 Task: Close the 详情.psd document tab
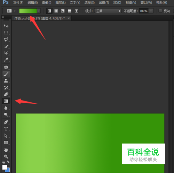pos(69,18)
